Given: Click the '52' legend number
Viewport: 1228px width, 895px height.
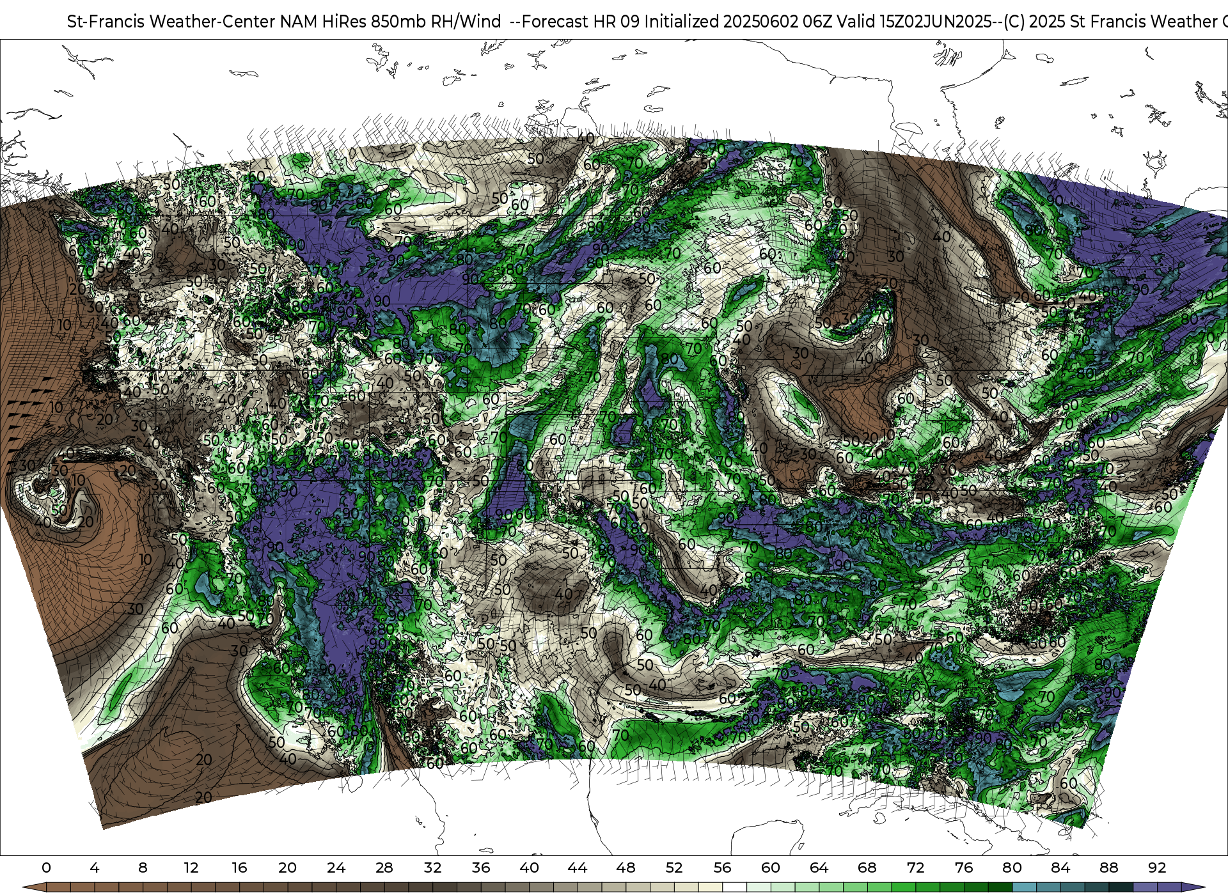Looking at the screenshot, I should [674, 868].
